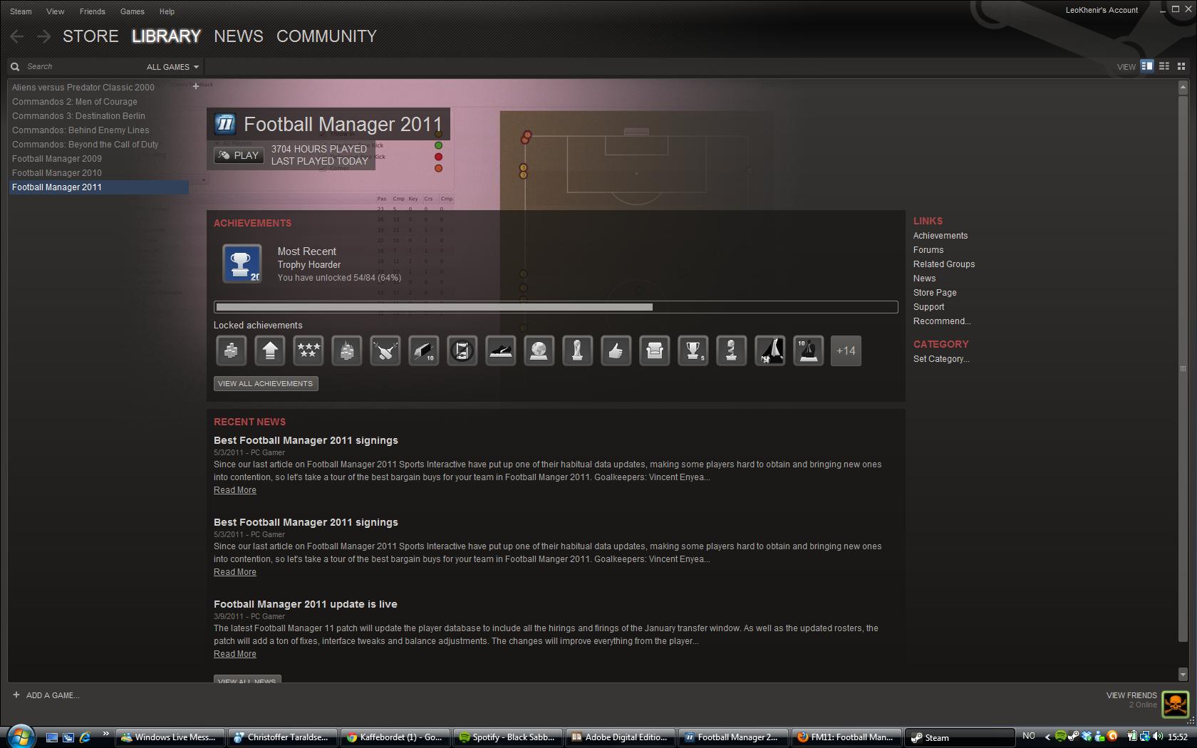Image resolution: width=1197 pixels, height=748 pixels.
Task: Click the back navigation arrow
Action: point(17,36)
